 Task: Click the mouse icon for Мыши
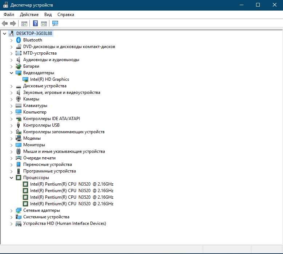[19, 151]
